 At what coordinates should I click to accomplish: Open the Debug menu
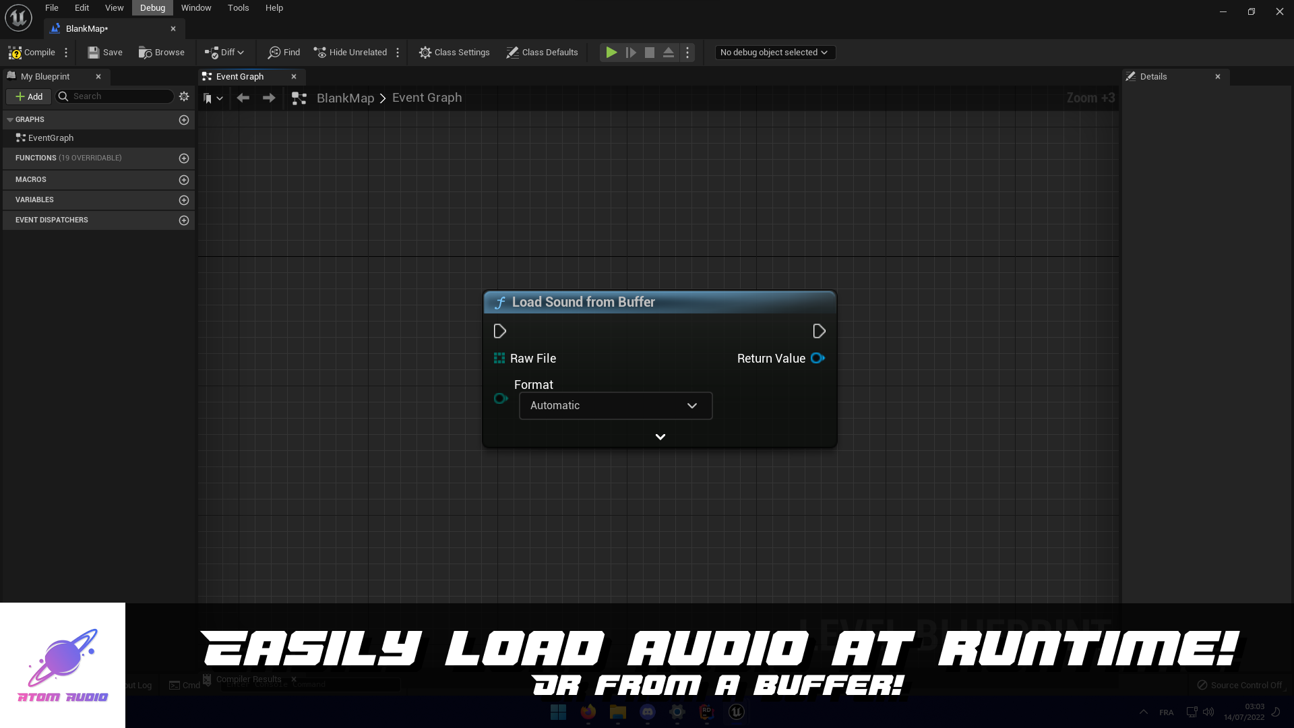click(153, 8)
